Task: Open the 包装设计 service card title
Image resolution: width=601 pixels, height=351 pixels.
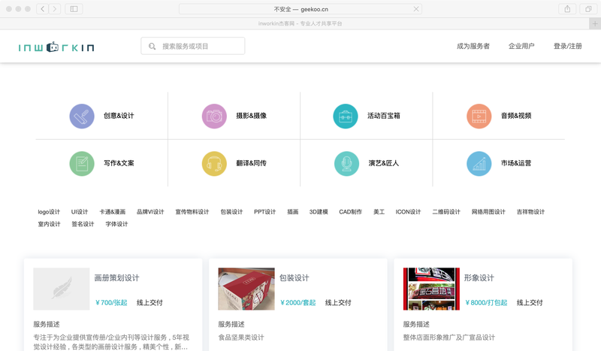Action: pyautogui.click(x=294, y=278)
